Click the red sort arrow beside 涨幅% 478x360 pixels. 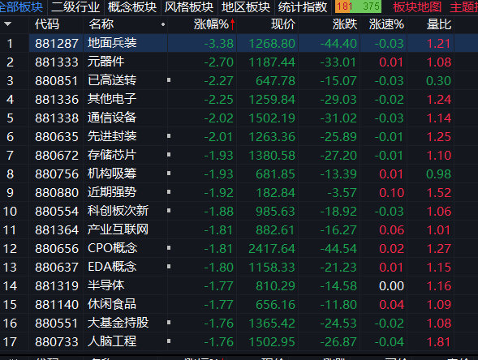pyautogui.click(x=233, y=24)
